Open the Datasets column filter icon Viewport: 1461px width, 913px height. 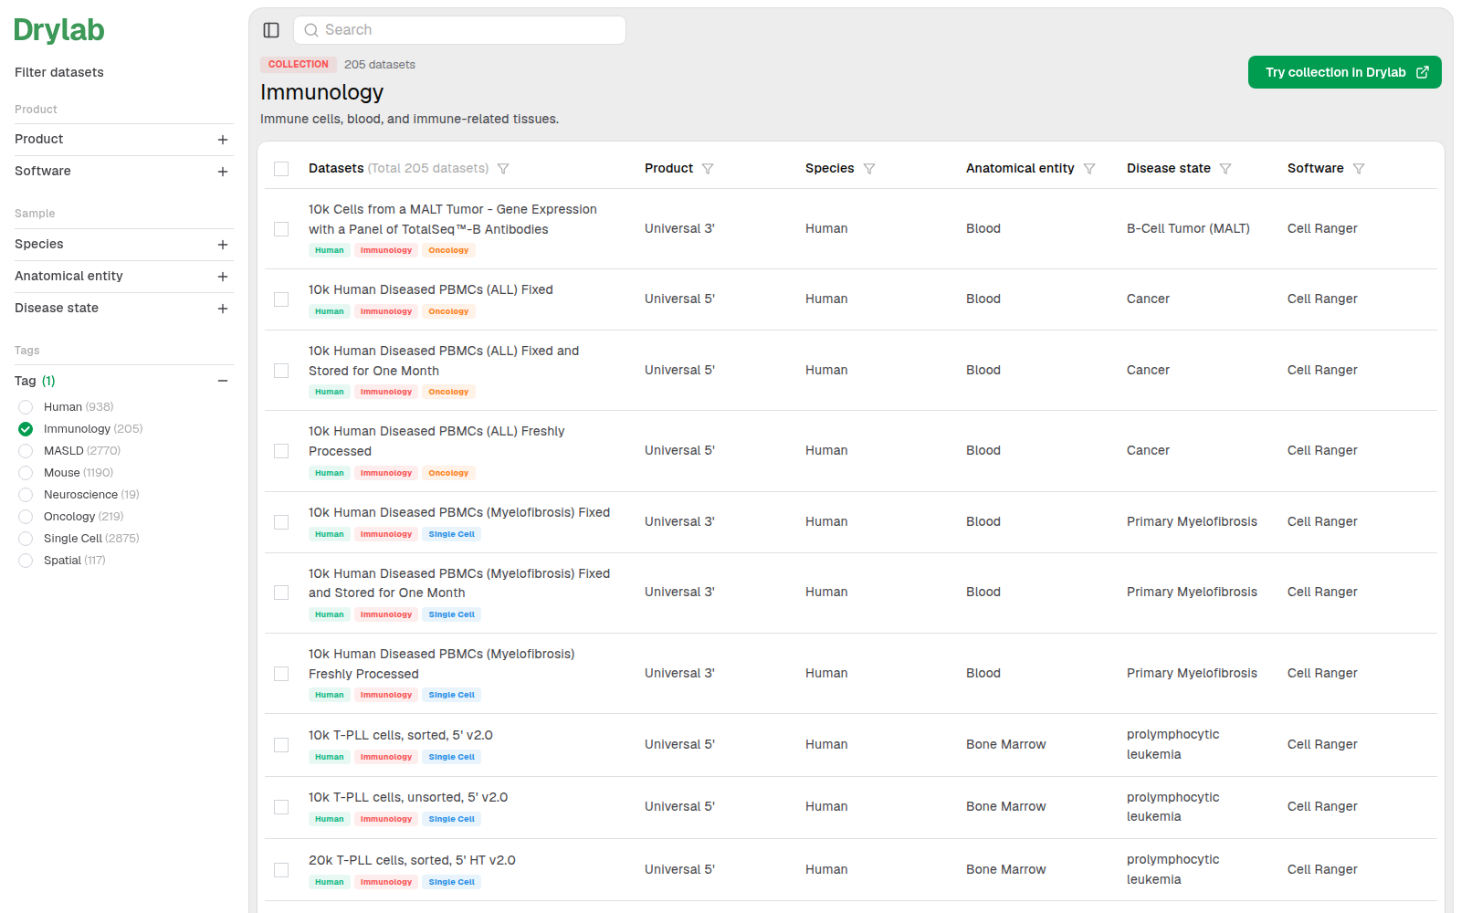(x=503, y=169)
